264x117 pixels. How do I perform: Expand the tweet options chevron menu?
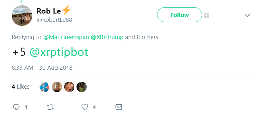point(247,16)
